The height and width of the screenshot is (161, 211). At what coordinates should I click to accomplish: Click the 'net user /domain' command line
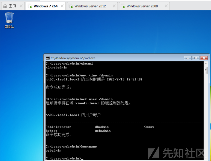pyautogui.click(x=79, y=99)
